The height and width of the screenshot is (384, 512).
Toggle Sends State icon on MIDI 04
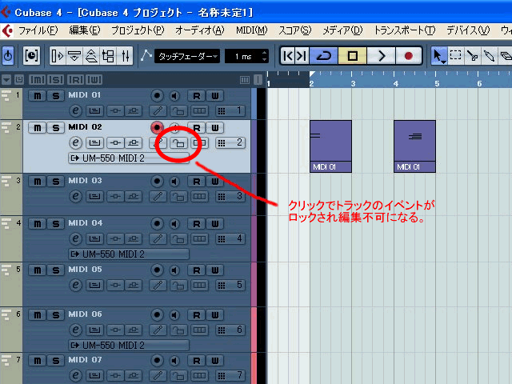click(x=134, y=238)
